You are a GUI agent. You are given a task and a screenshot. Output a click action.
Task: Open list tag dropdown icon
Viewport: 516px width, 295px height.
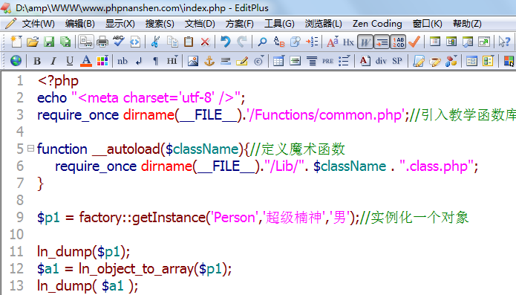[x=344, y=61]
